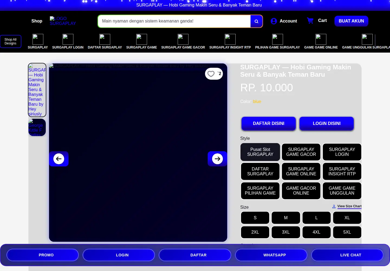Click the main product image
Screen dimensions: 390x271
click(138, 153)
